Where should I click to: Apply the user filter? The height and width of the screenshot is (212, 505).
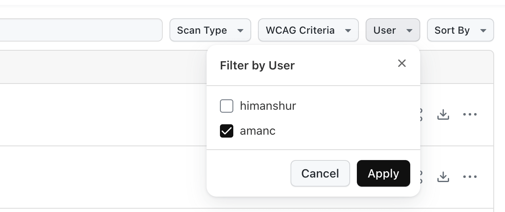click(x=383, y=173)
